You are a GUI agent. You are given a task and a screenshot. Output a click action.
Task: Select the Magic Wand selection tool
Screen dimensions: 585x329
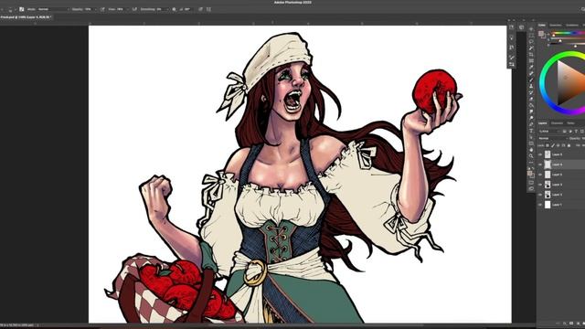click(x=531, y=48)
